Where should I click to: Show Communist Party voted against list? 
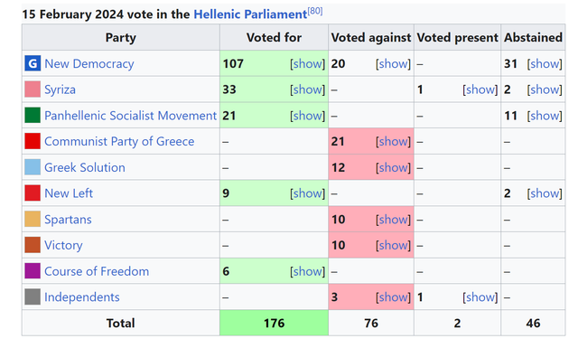coord(393,141)
